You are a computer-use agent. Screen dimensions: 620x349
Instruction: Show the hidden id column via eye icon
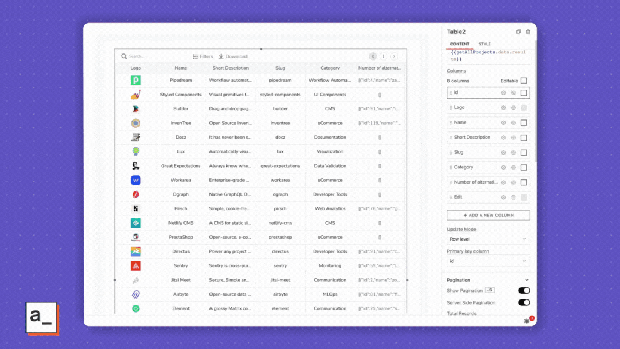pos(513,93)
